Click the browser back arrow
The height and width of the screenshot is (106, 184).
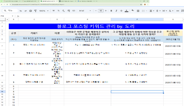[x=2, y=5]
